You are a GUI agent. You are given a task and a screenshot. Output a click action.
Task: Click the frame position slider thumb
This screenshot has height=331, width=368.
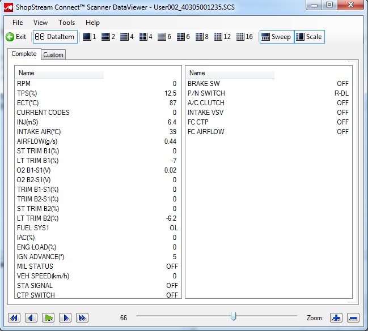coord(233,316)
